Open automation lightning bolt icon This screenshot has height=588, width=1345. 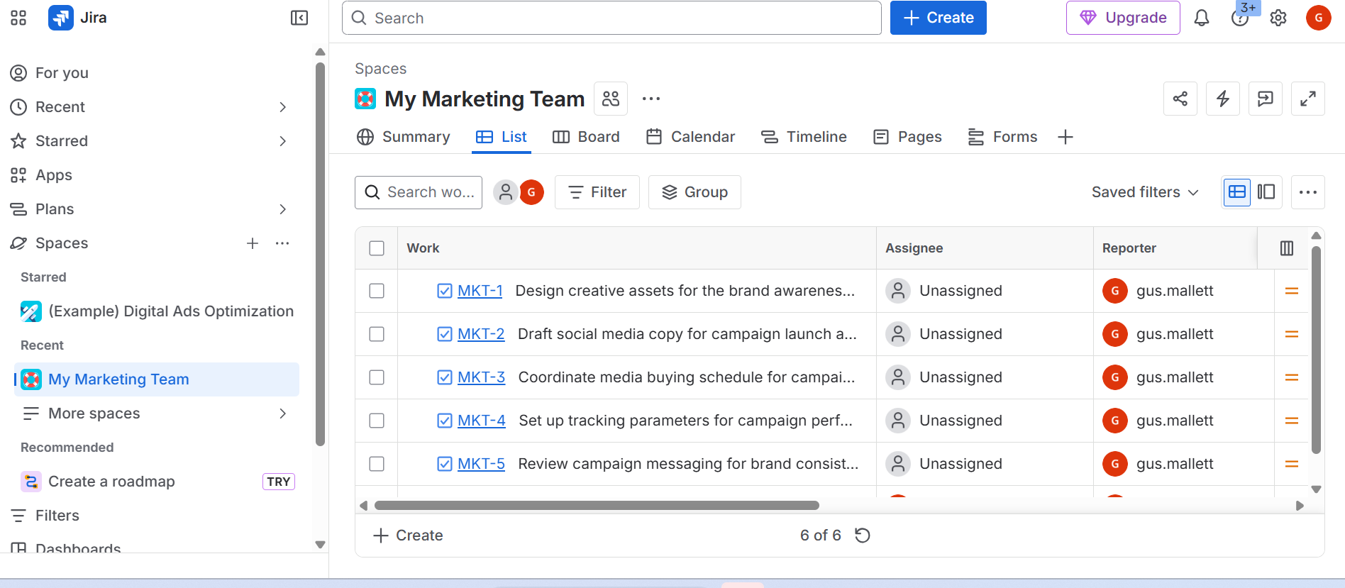click(x=1223, y=99)
